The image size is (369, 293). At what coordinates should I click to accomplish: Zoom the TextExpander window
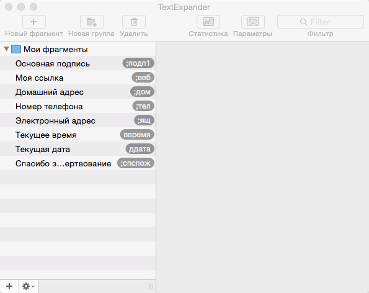click(33, 7)
